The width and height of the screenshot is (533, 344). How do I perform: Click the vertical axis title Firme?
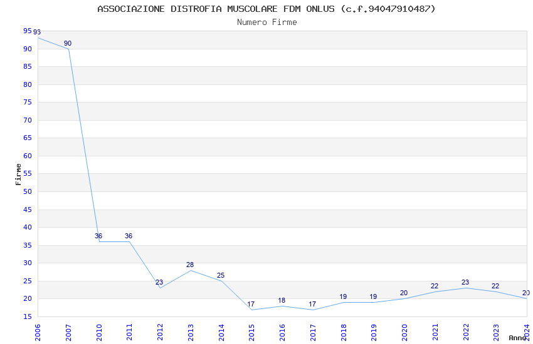18,175
